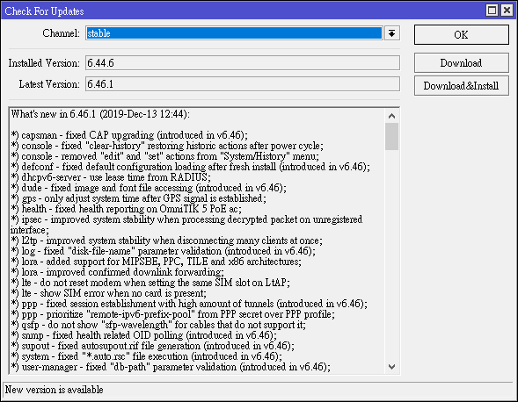Image resolution: width=518 pixels, height=402 pixels.
Task: Click the user-manager "db-path" validation line
Action: pyautogui.click(x=171, y=367)
